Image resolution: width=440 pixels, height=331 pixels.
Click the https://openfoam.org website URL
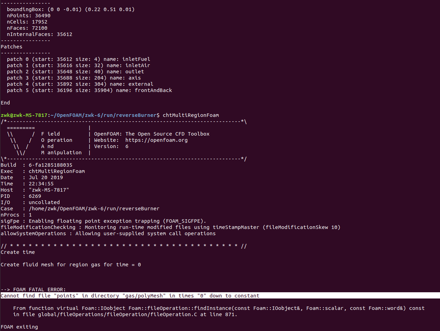click(x=156, y=140)
